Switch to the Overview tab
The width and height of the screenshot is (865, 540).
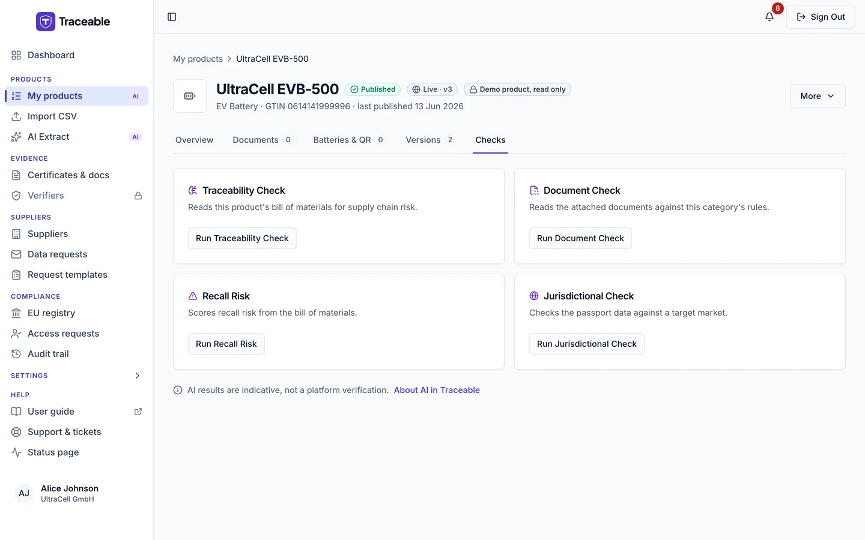pyautogui.click(x=194, y=140)
